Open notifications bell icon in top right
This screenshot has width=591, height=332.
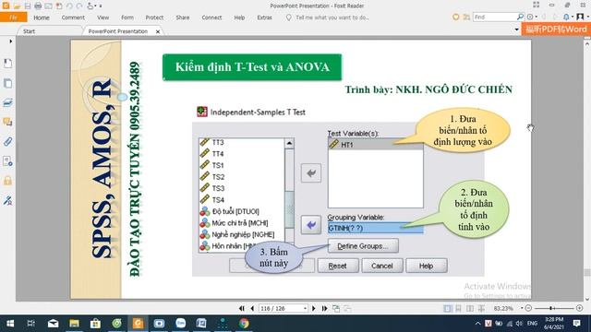coord(566,17)
